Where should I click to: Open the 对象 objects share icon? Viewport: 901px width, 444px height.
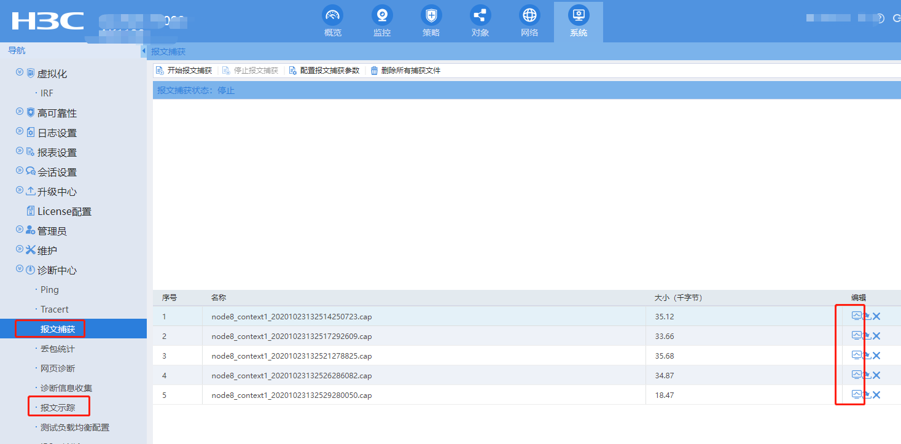(x=480, y=15)
